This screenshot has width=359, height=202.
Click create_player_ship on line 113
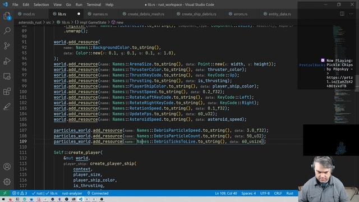pyautogui.click(x=112, y=163)
